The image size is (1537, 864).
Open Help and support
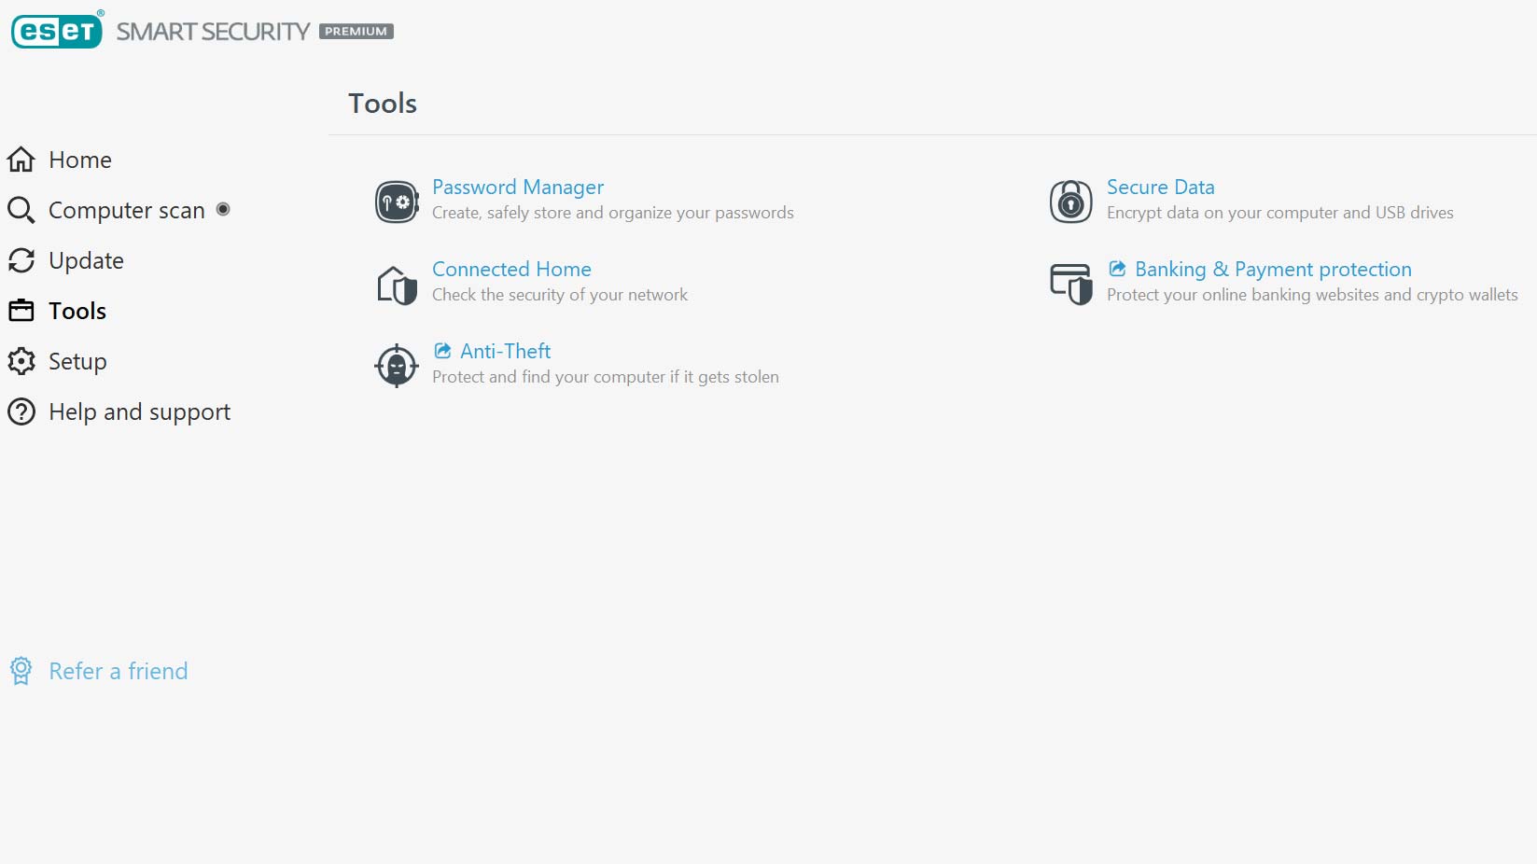140,412
